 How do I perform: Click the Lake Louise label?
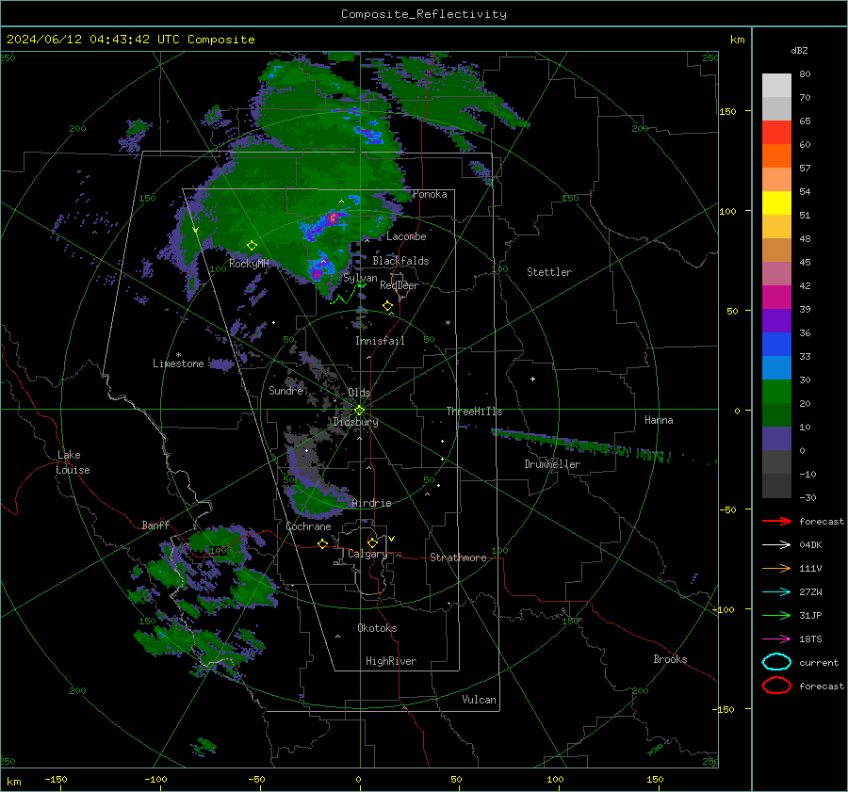(x=73, y=462)
